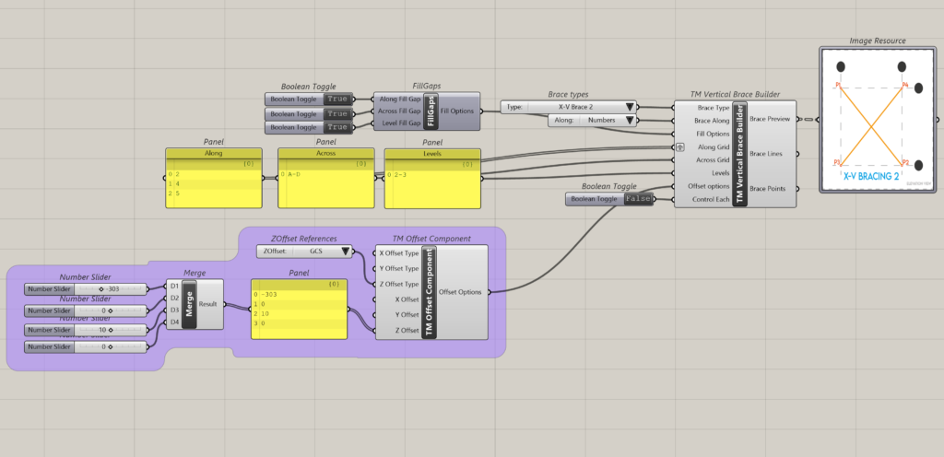The image size is (944, 457).
Task: Toggle the Level Fill Gap boolean value
Action: (337, 126)
